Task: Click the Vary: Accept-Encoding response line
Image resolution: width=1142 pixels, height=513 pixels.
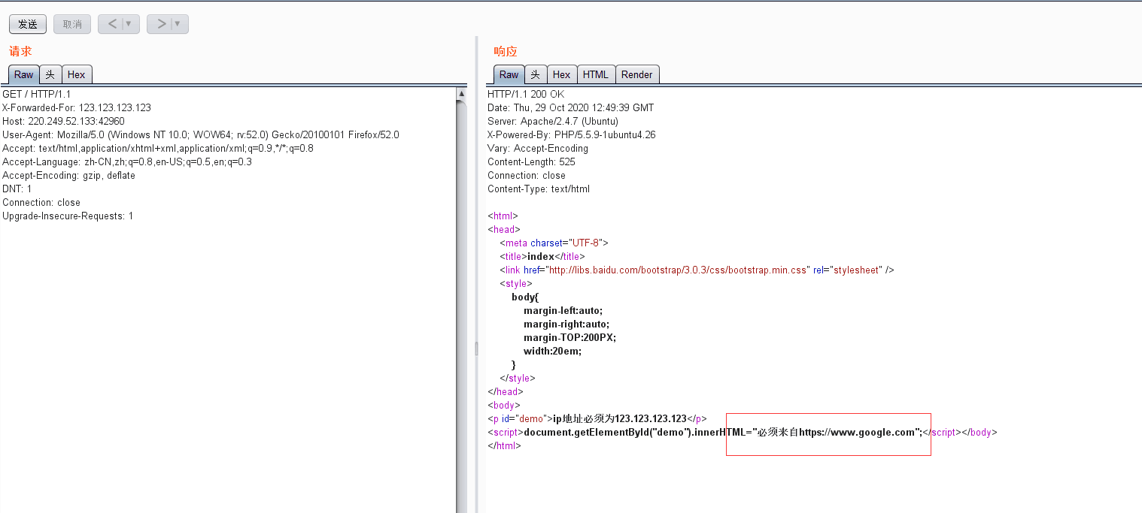Action: (x=538, y=148)
